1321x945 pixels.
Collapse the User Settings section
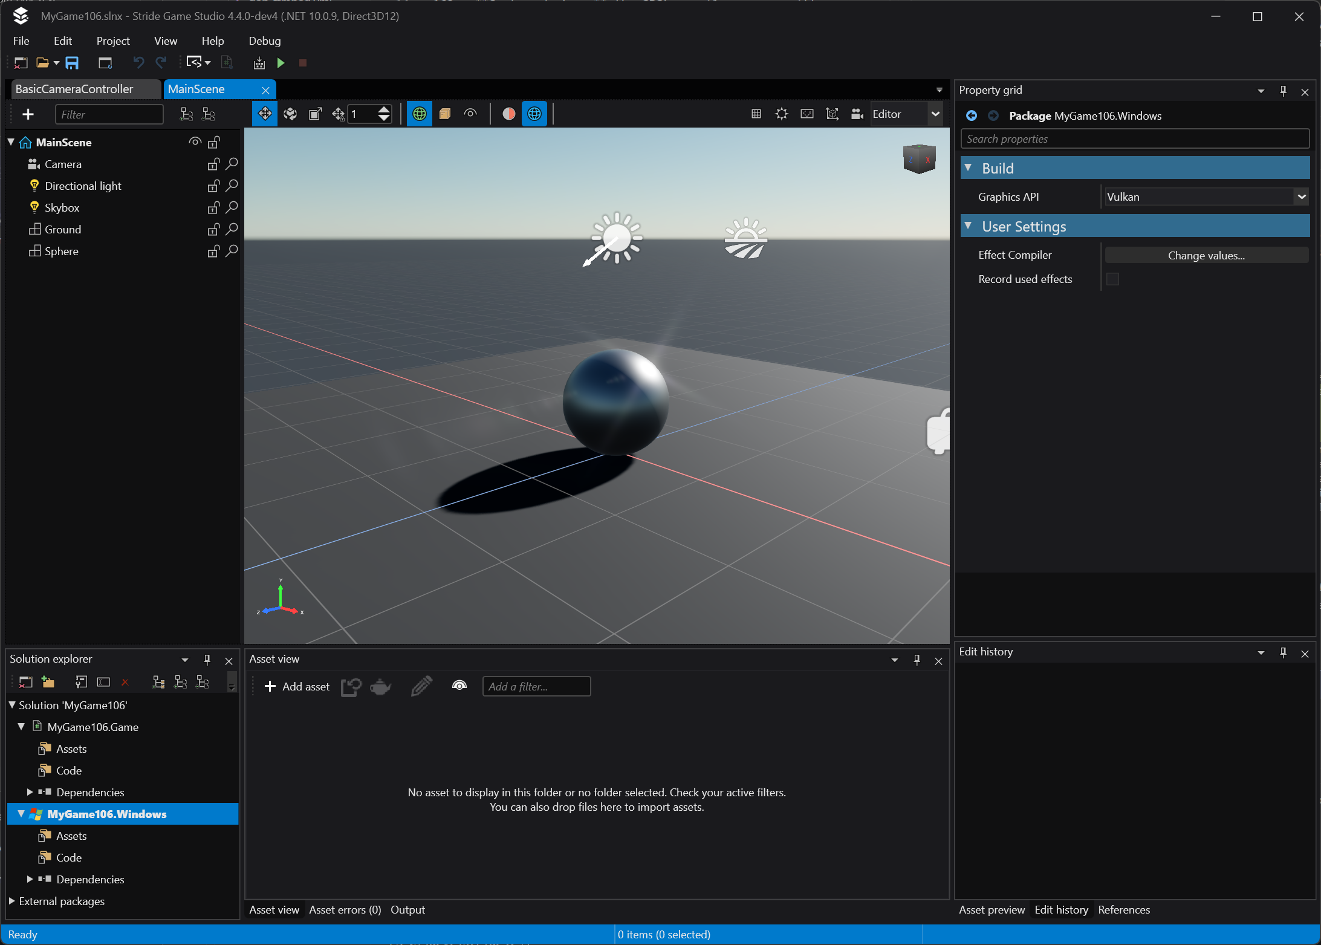(969, 226)
